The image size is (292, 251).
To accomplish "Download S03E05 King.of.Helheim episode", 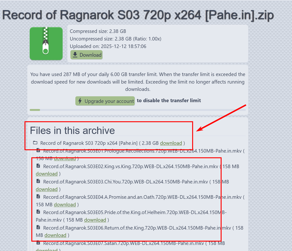I will coord(95,220).
